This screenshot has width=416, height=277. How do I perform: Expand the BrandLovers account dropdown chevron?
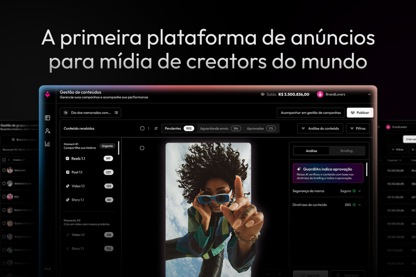(x=369, y=95)
